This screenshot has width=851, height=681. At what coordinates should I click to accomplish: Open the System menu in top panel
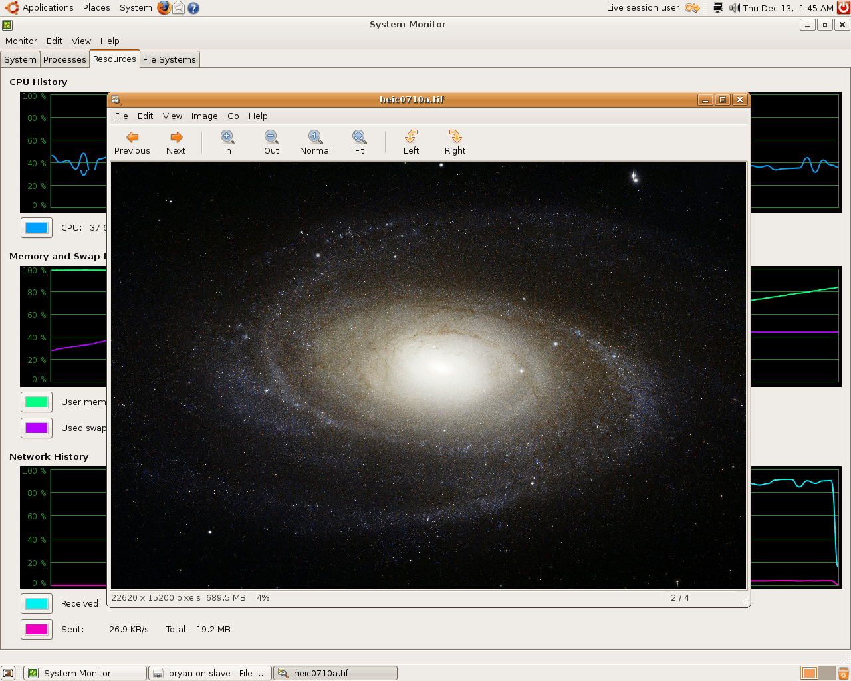click(136, 8)
